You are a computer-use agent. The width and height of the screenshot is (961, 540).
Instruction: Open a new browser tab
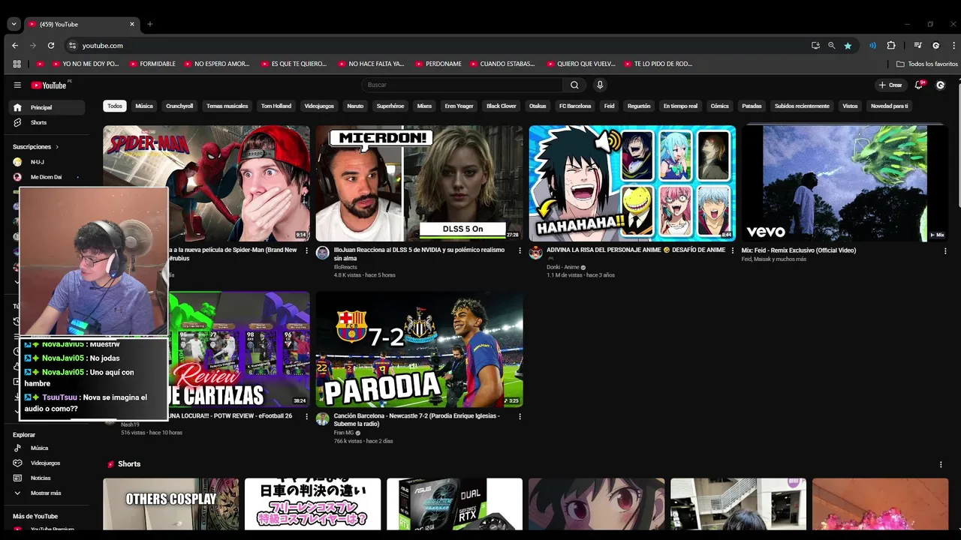pyautogui.click(x=150, y=24)
